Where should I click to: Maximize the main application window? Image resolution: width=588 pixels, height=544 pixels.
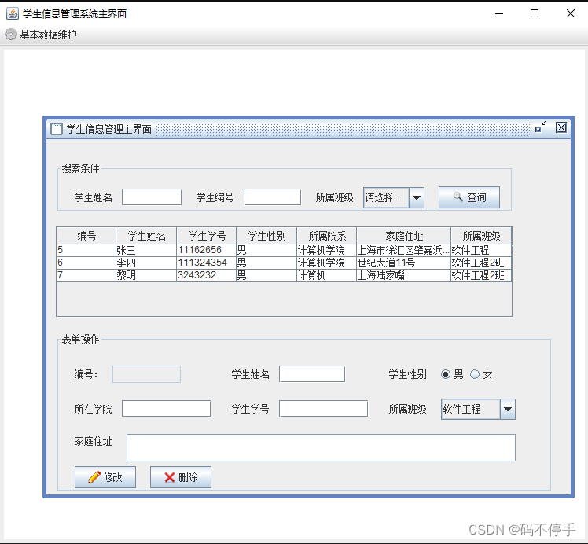coord(535,14)
